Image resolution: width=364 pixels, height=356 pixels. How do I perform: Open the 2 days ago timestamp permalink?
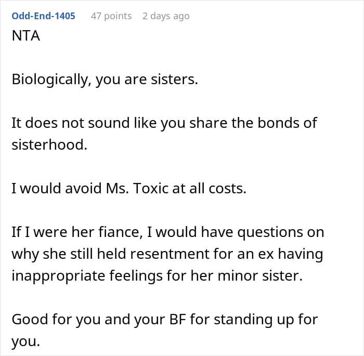166,16
